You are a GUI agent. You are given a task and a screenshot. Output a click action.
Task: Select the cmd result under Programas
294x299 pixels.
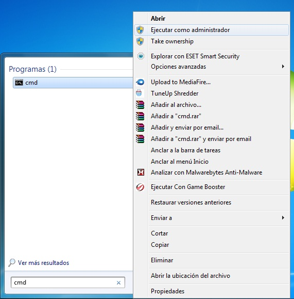[x=73, y=83]
